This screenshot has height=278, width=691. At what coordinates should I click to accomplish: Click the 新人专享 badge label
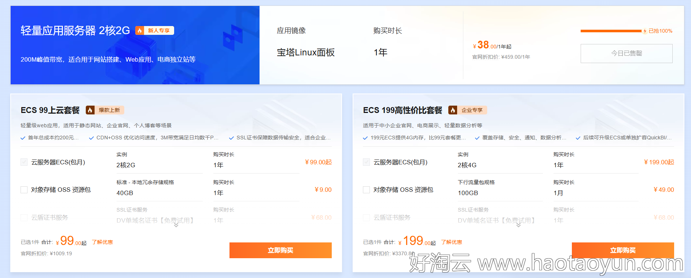(x=159, y=30)
